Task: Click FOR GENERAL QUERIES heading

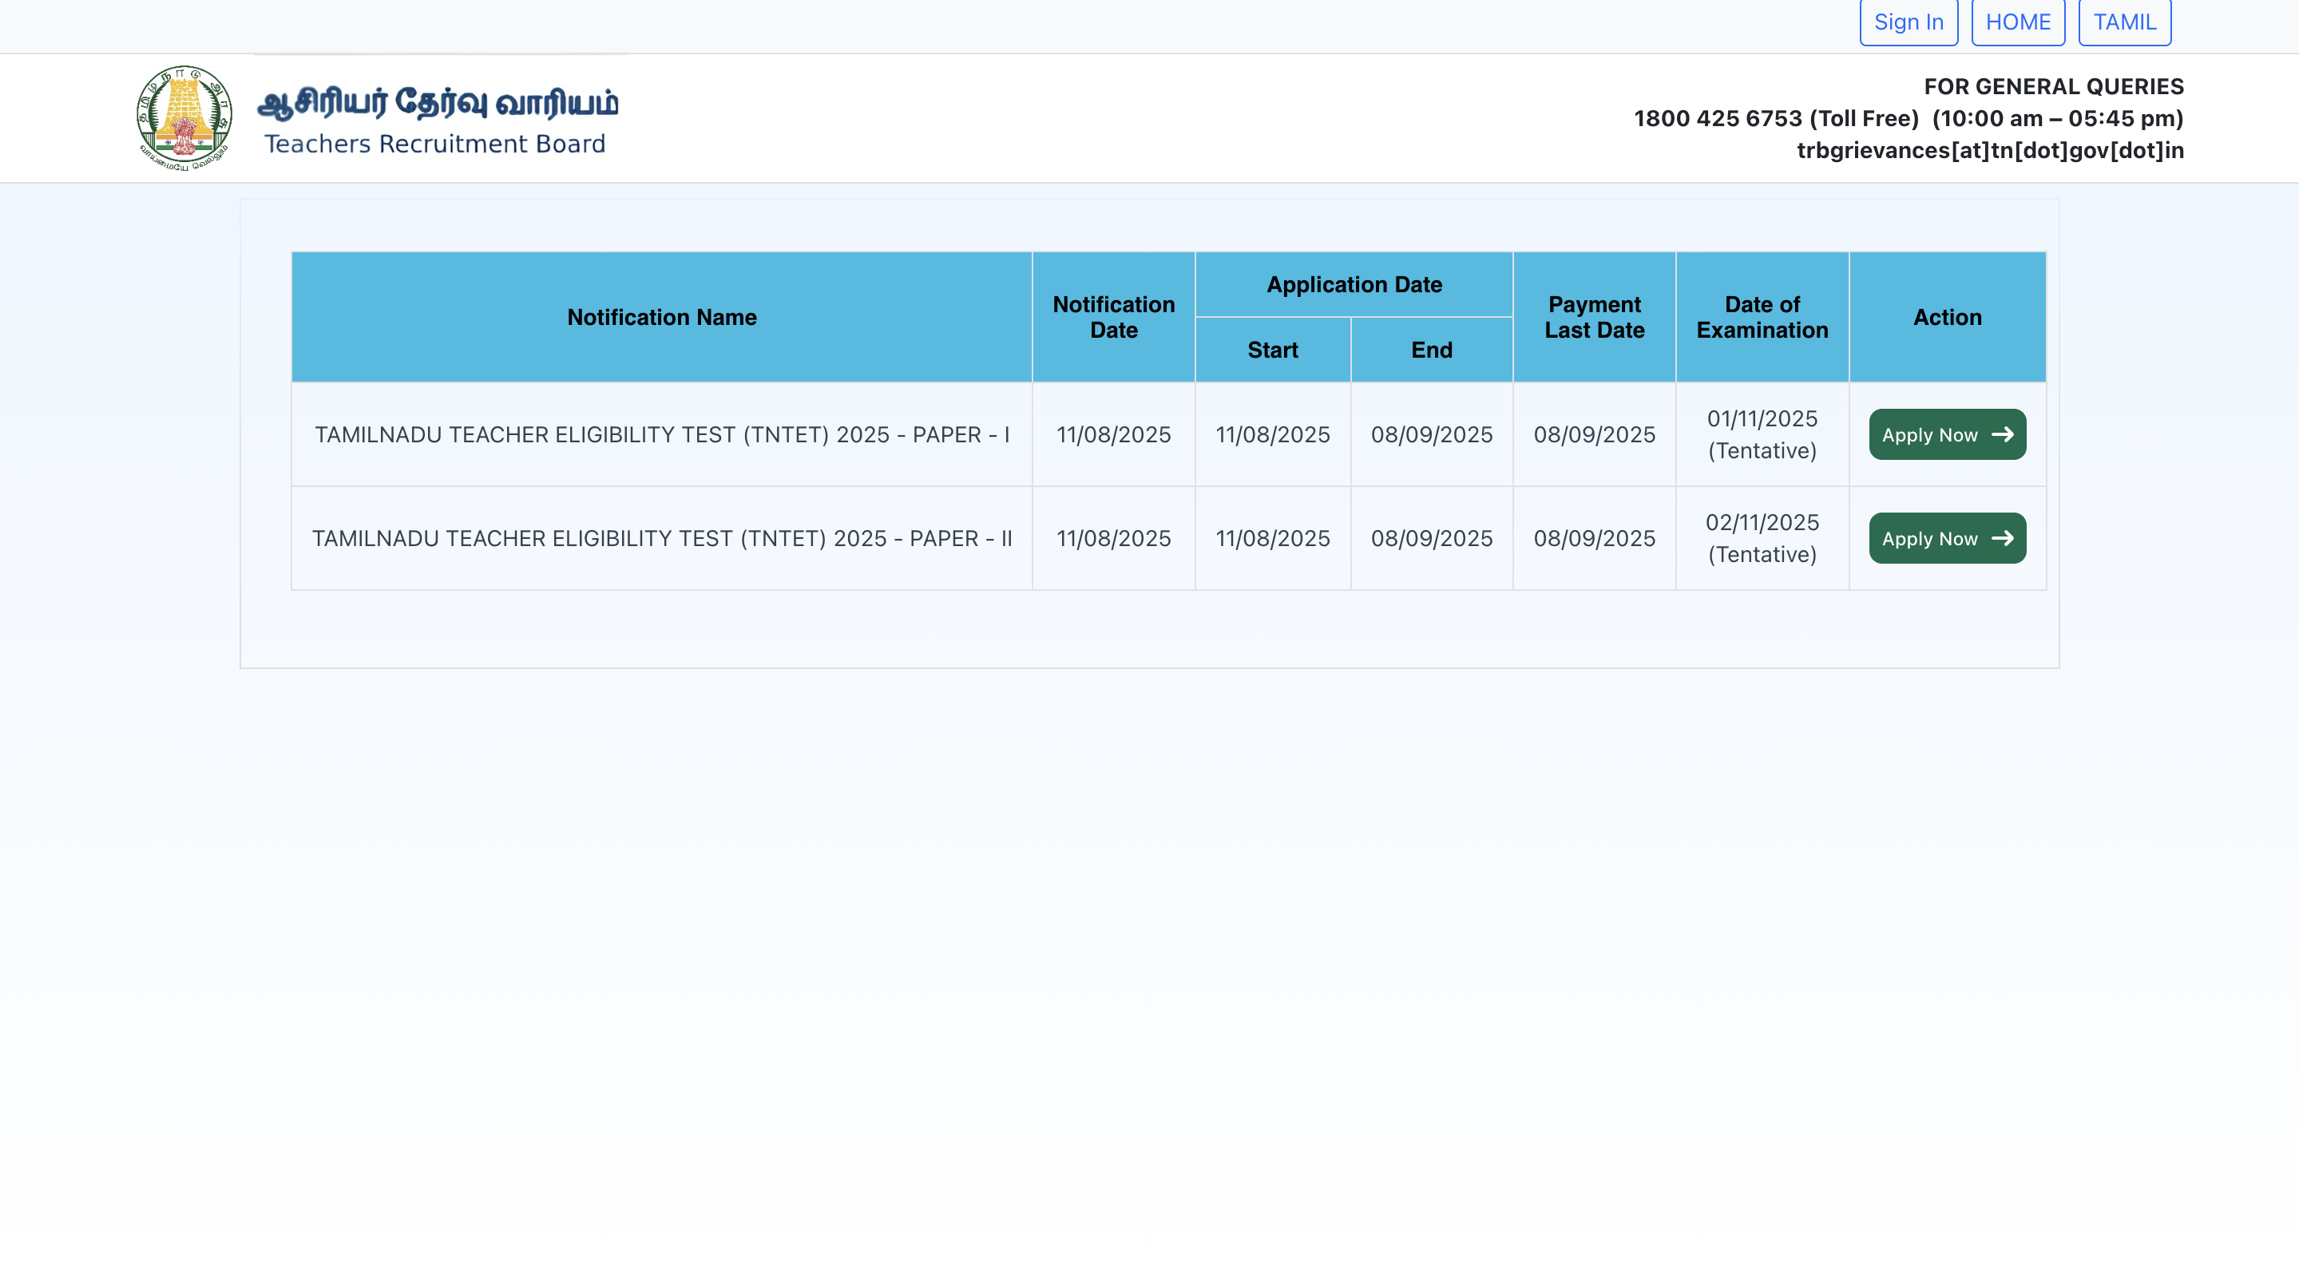Action: coord(2054,86)
